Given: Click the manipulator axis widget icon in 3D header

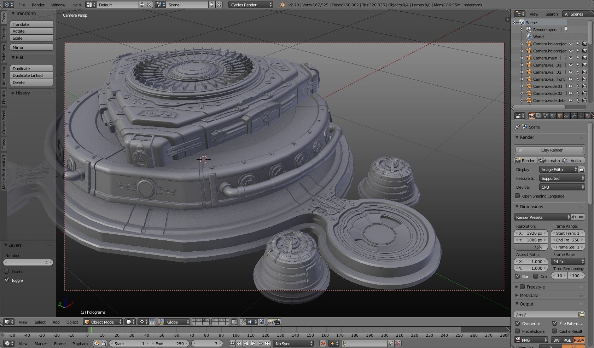Looking at the screenshot, I should (x=161, y=322).
